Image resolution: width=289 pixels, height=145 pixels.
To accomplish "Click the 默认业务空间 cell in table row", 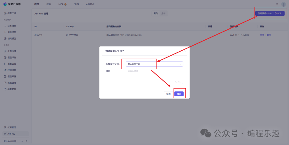I will point(125,35).
